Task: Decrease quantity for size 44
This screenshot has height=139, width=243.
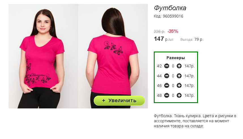Action: [x=167, y=76]
